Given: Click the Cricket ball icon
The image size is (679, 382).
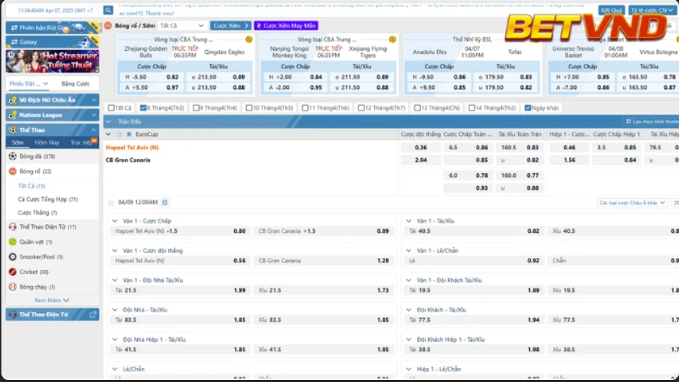Looking at the screenshot, I should pos(13,271).
